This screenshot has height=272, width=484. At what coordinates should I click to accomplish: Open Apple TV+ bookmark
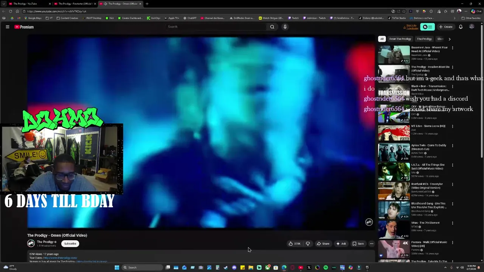pyautogui.click(x=172, y=18)
